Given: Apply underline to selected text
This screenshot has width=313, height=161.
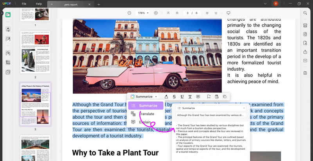Looking at the screenshot, I should tap(182, 97).
